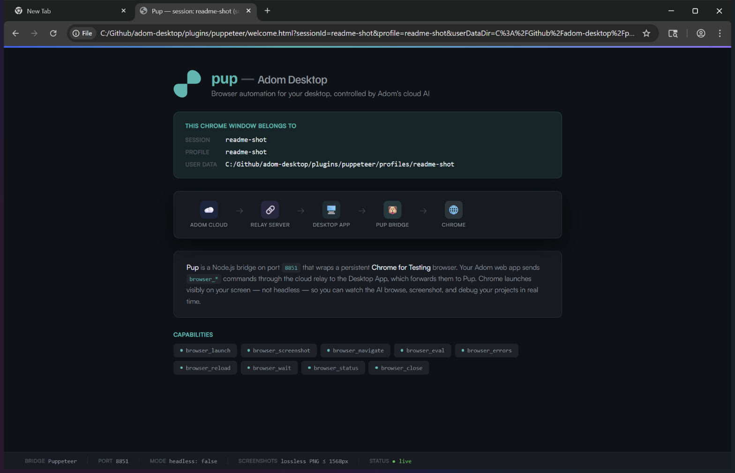The height and width of the screenshot is (473, 735).
Task: Minimize the Chrome window
Action: click(x=671, y=11)
